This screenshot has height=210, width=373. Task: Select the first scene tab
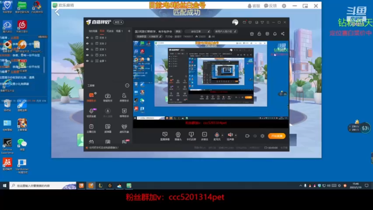coord(93,31)
